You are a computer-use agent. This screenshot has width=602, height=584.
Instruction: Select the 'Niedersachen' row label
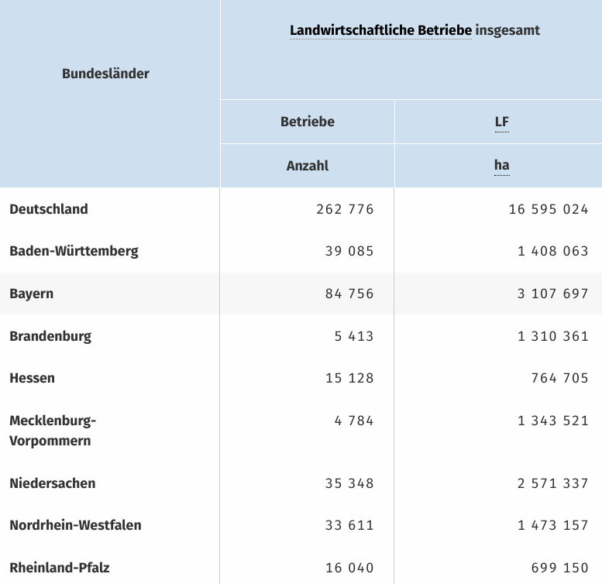[53, 483]
